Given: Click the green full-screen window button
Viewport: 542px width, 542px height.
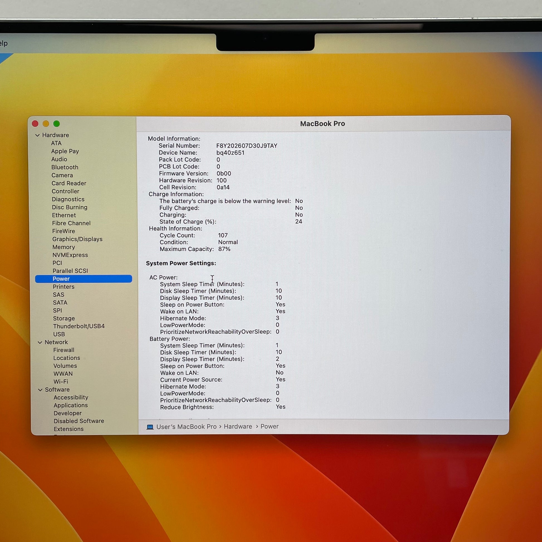Looking at the screenshot, I should [x=56, y=124].
